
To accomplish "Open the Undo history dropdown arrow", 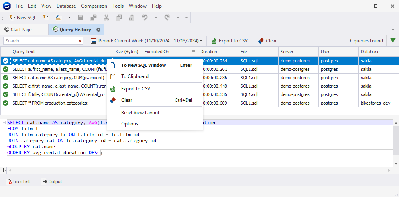I will [x=156, y=18].
